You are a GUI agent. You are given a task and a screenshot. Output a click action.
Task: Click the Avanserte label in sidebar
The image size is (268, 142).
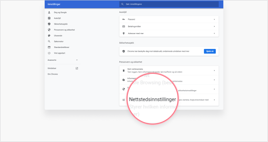pos(52,60)
